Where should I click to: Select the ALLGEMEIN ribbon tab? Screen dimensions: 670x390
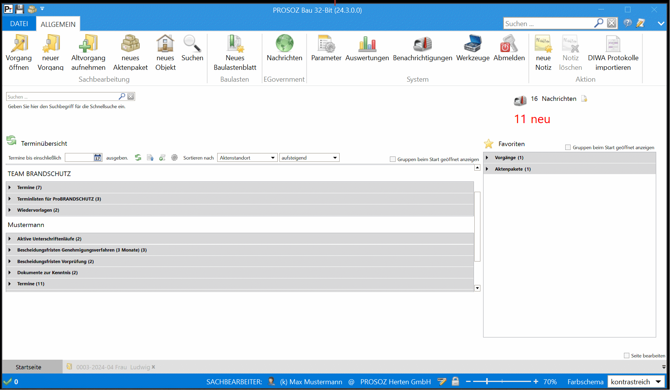[58, 24]
